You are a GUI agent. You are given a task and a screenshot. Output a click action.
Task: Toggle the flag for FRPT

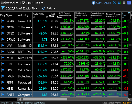pyautogui.click(x=3, y=82)
